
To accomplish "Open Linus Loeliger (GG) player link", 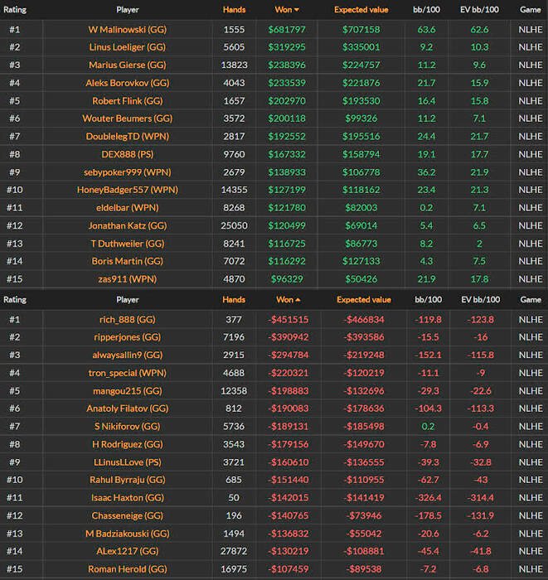I will tap(128, 47).
